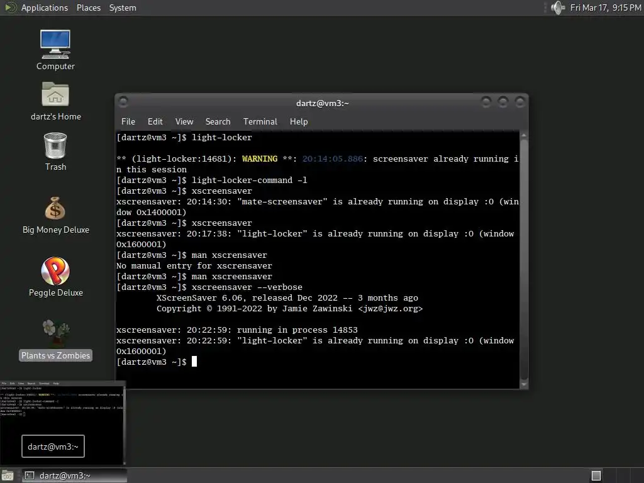This screenshot has height=483, width=644.
Task: Open the System menu
Action: [123, 8]
